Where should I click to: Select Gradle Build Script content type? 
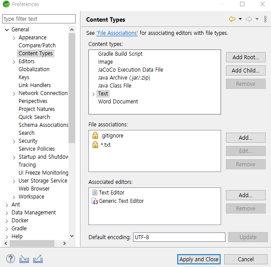[120, 54]
